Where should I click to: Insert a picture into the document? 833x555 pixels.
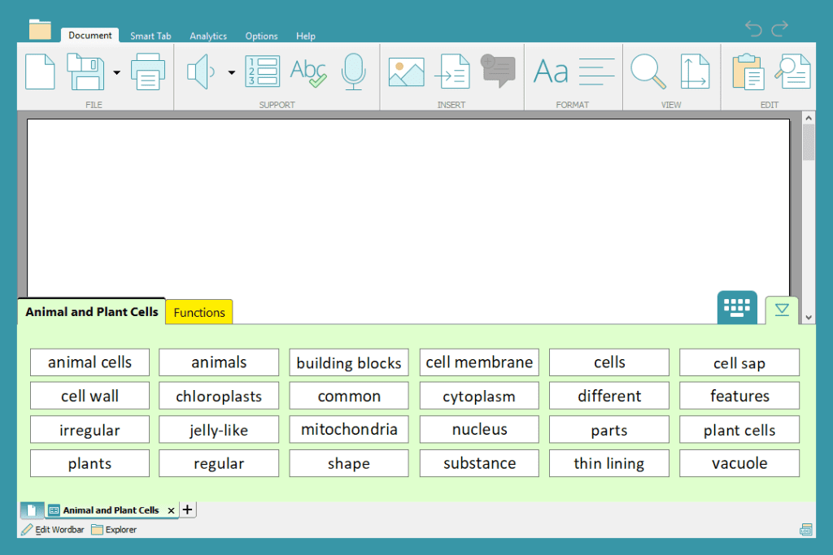click(x=407, y=72)
